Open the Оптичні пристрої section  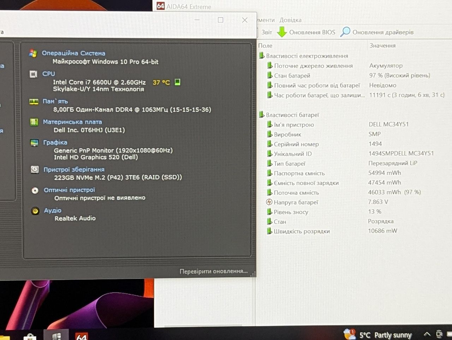[x=70, y=190]
